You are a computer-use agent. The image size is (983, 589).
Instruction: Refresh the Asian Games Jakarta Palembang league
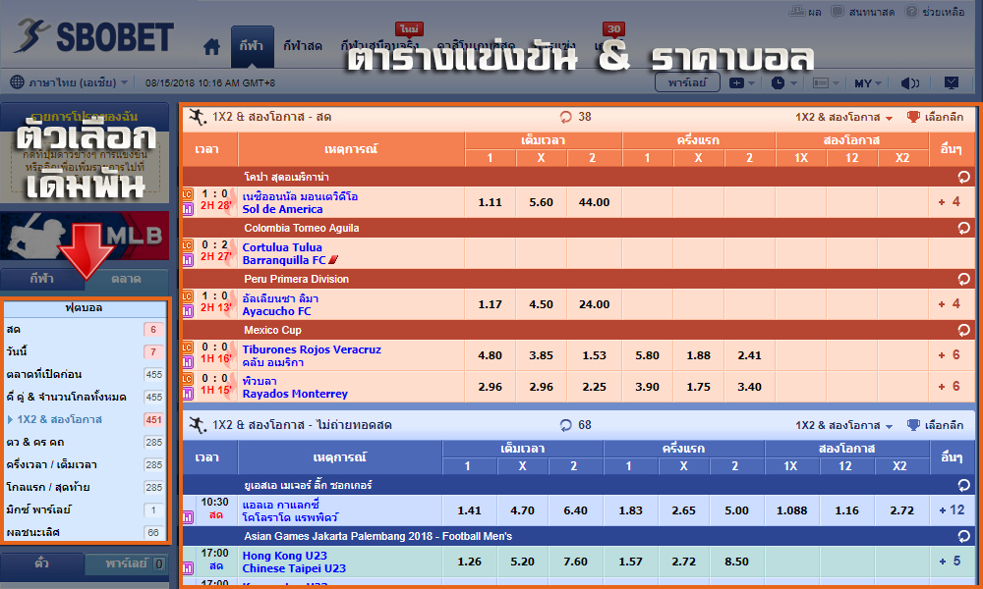[963, 536]
